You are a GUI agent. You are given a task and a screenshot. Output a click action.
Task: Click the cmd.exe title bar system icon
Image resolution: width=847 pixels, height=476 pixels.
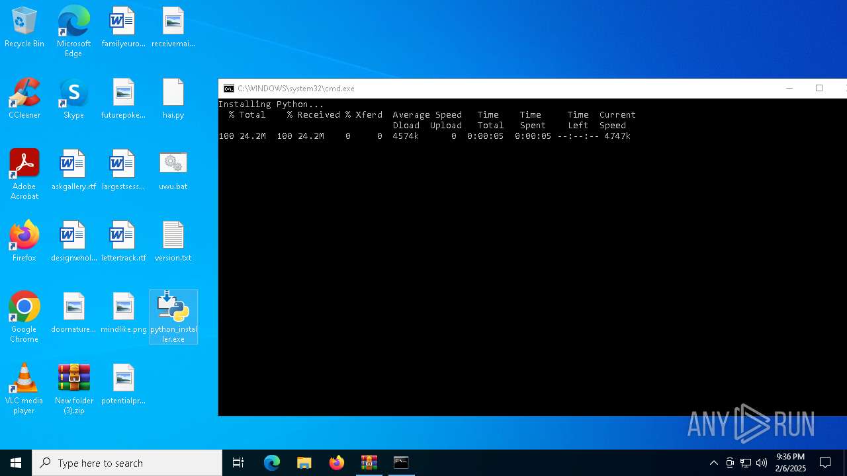point(228,89)
